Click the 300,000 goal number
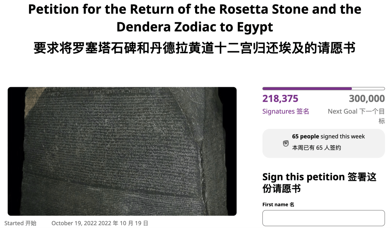The width and height of the screenshot is (391, 228). point(366,98)
